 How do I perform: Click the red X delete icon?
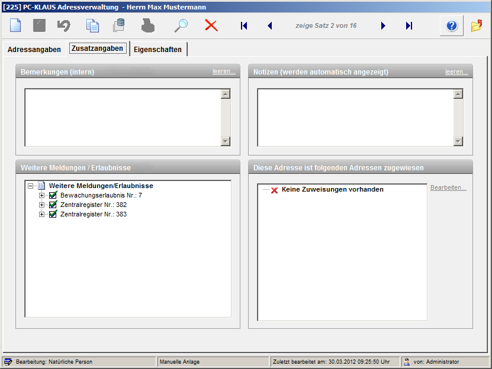pyautogui.click(x=211, y=25)
